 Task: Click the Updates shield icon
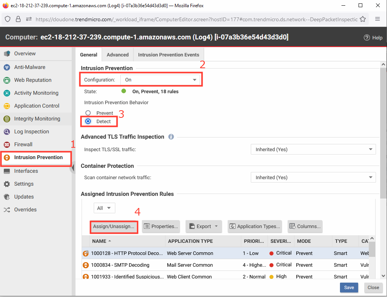(x=7, y=197)
